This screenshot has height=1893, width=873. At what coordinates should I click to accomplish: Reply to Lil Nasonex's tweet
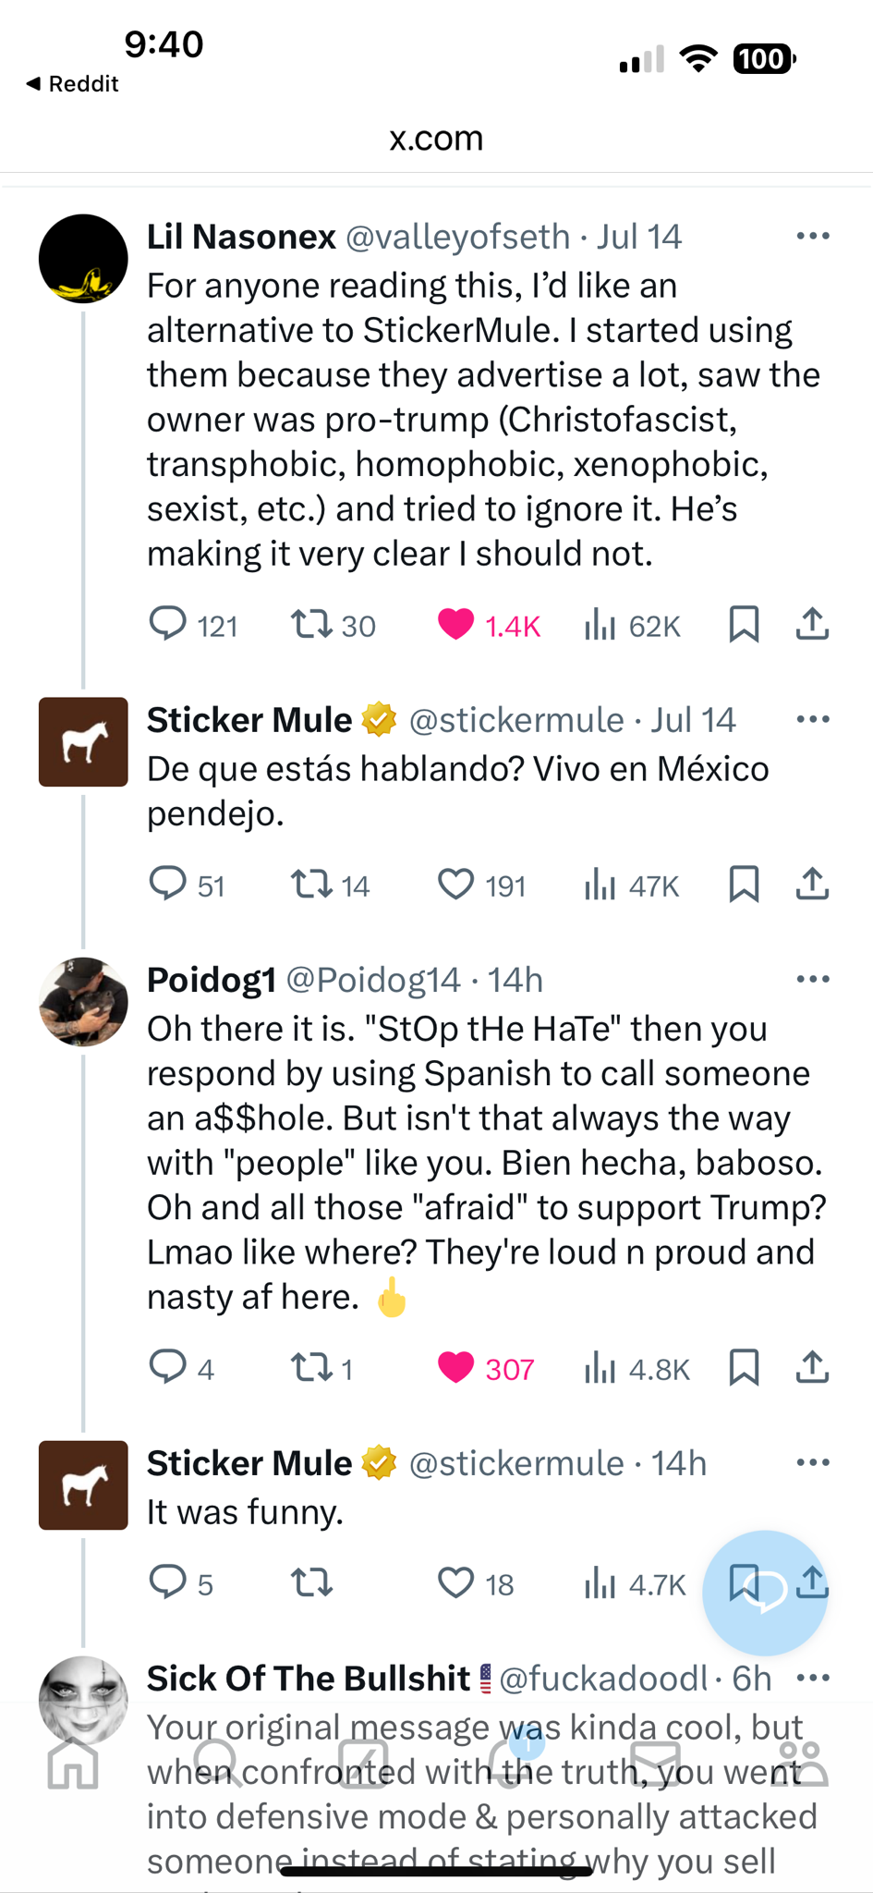pos(168,624)
